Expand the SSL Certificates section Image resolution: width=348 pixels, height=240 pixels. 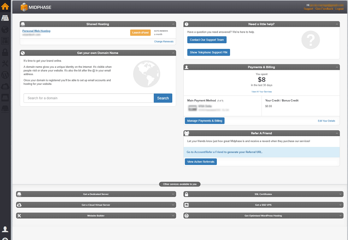coord(340,194)
